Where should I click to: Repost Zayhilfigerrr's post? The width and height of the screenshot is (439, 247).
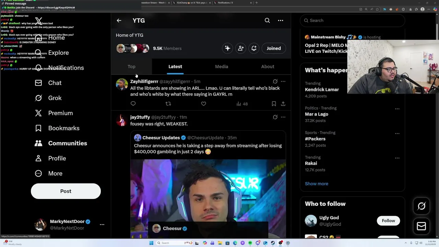point(168,104)
